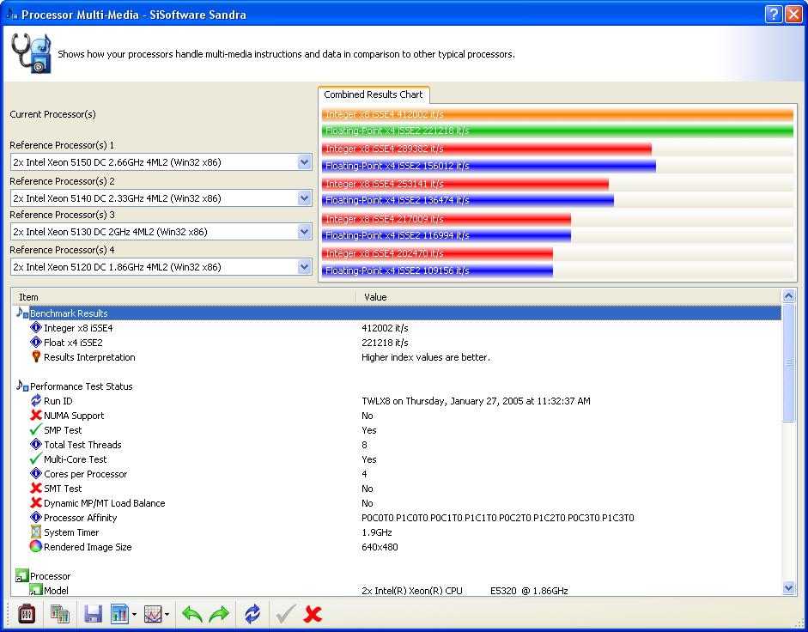Click the line graph toolbar icon
This screenshot has width=808, height=632.
point(153,614)
